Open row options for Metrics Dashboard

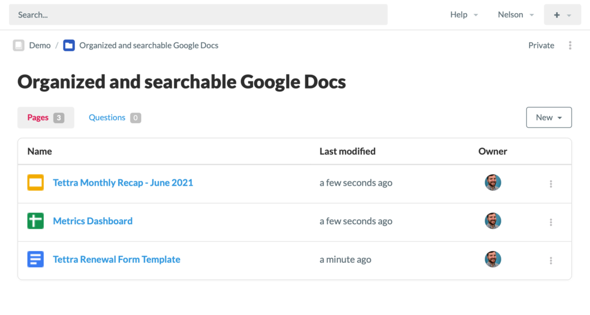pyautogui.click(x=551, y=222)
